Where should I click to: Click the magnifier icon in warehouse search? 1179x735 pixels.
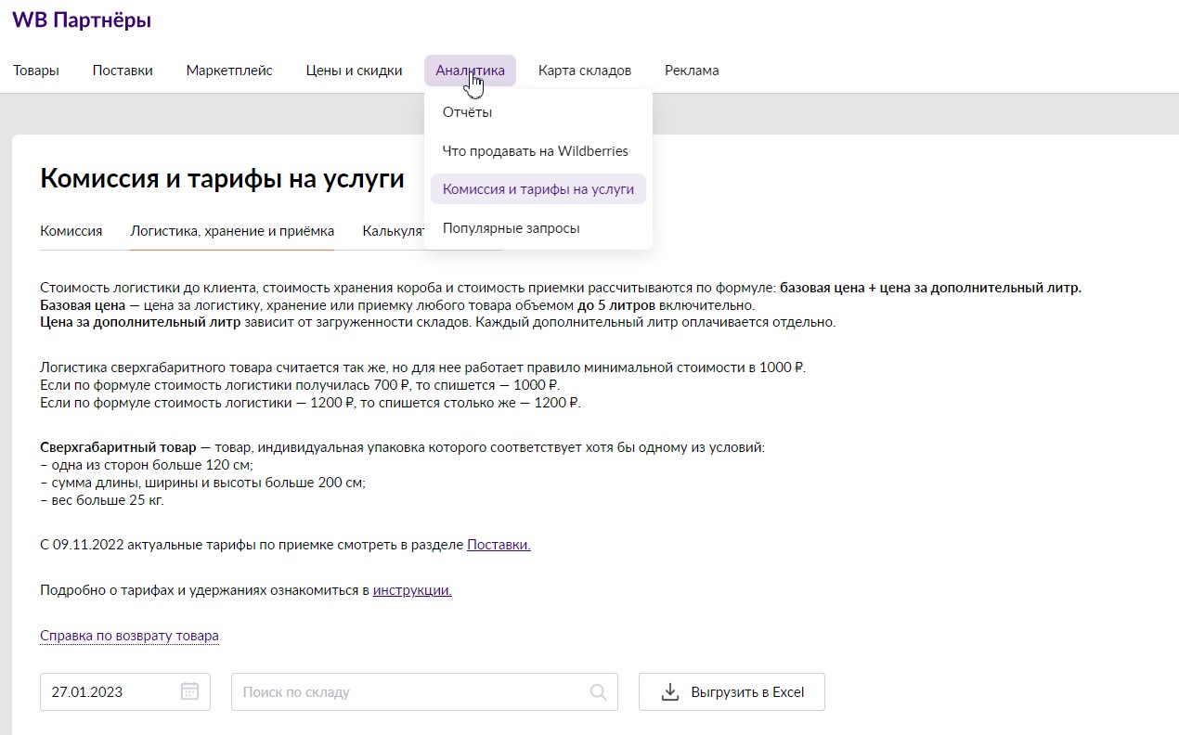click(599, 691)
